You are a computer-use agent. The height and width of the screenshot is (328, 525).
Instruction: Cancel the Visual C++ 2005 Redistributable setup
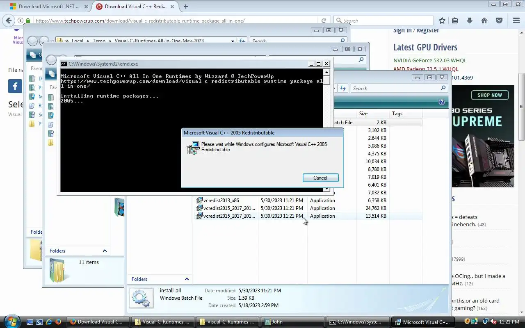[320, 178]
